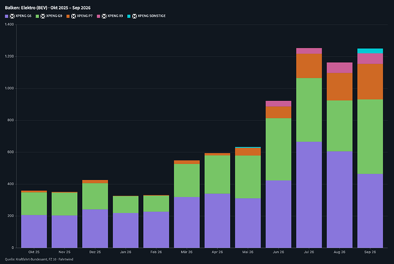Click the XPENG G6 logo icon in legend
394x264 pixels.
tap(12, 16)
